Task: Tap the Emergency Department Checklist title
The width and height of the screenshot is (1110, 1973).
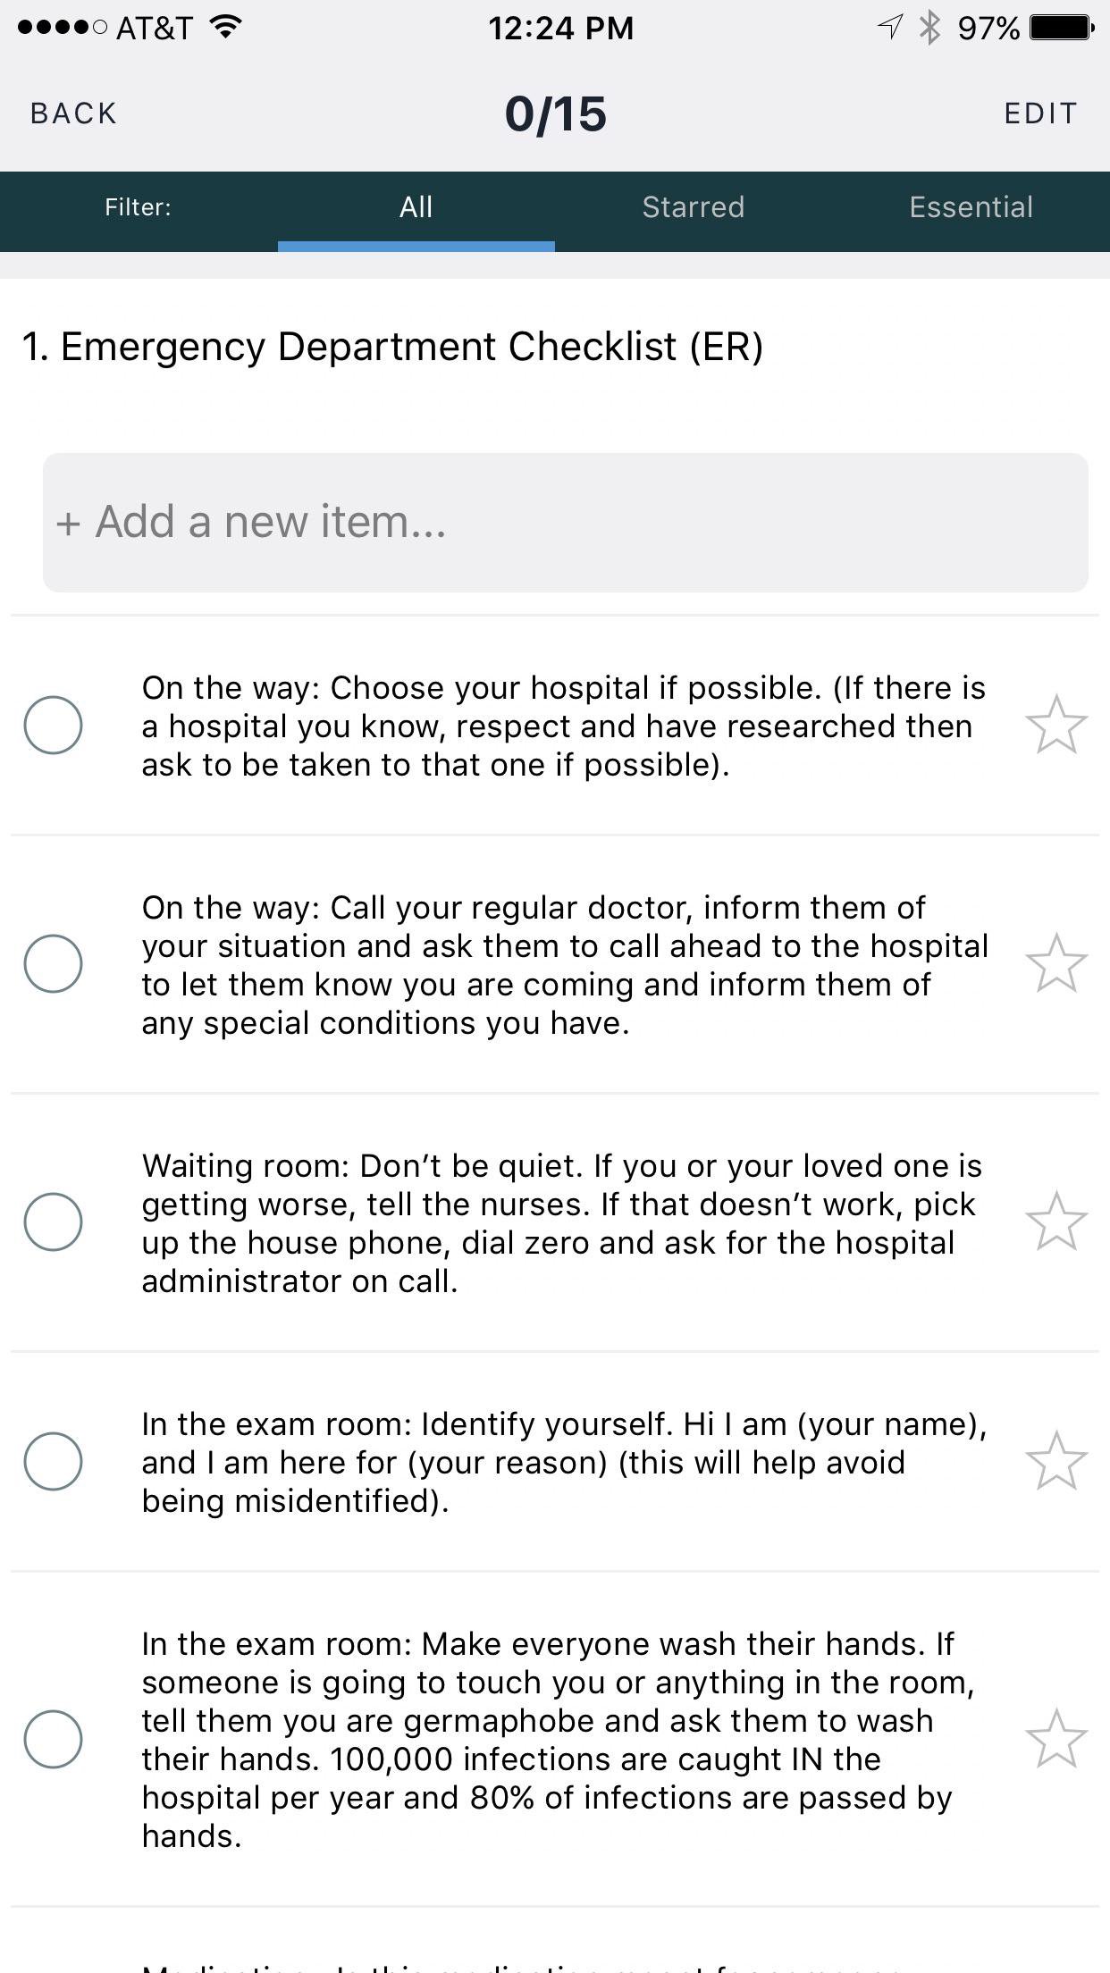Action: 393,347
